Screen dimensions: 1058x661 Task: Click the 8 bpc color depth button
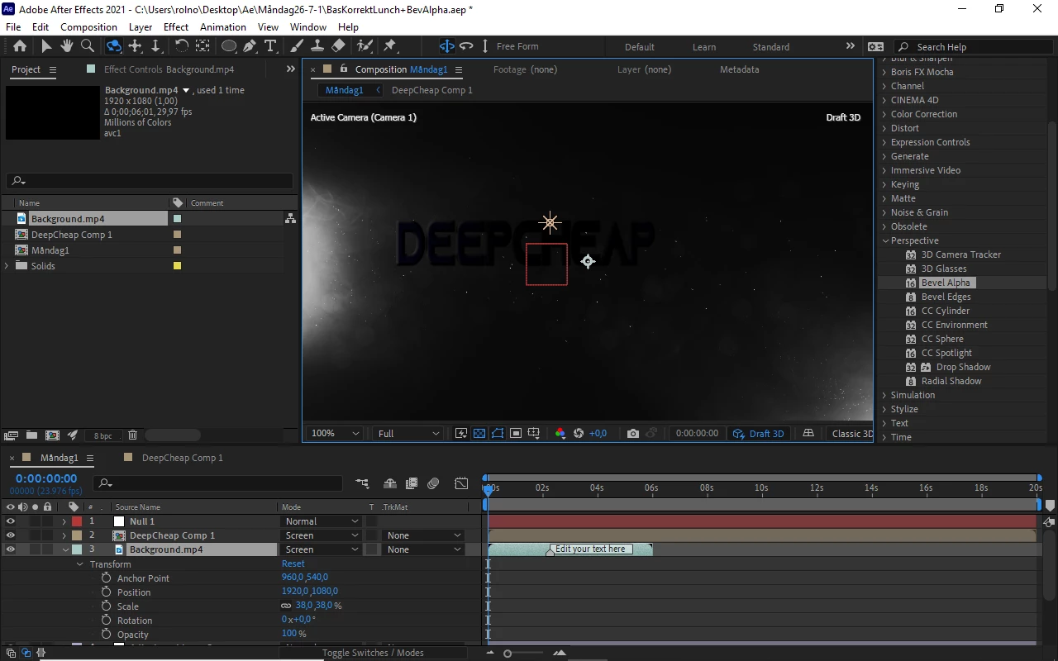pyautogui.click(x=102, y=435)
